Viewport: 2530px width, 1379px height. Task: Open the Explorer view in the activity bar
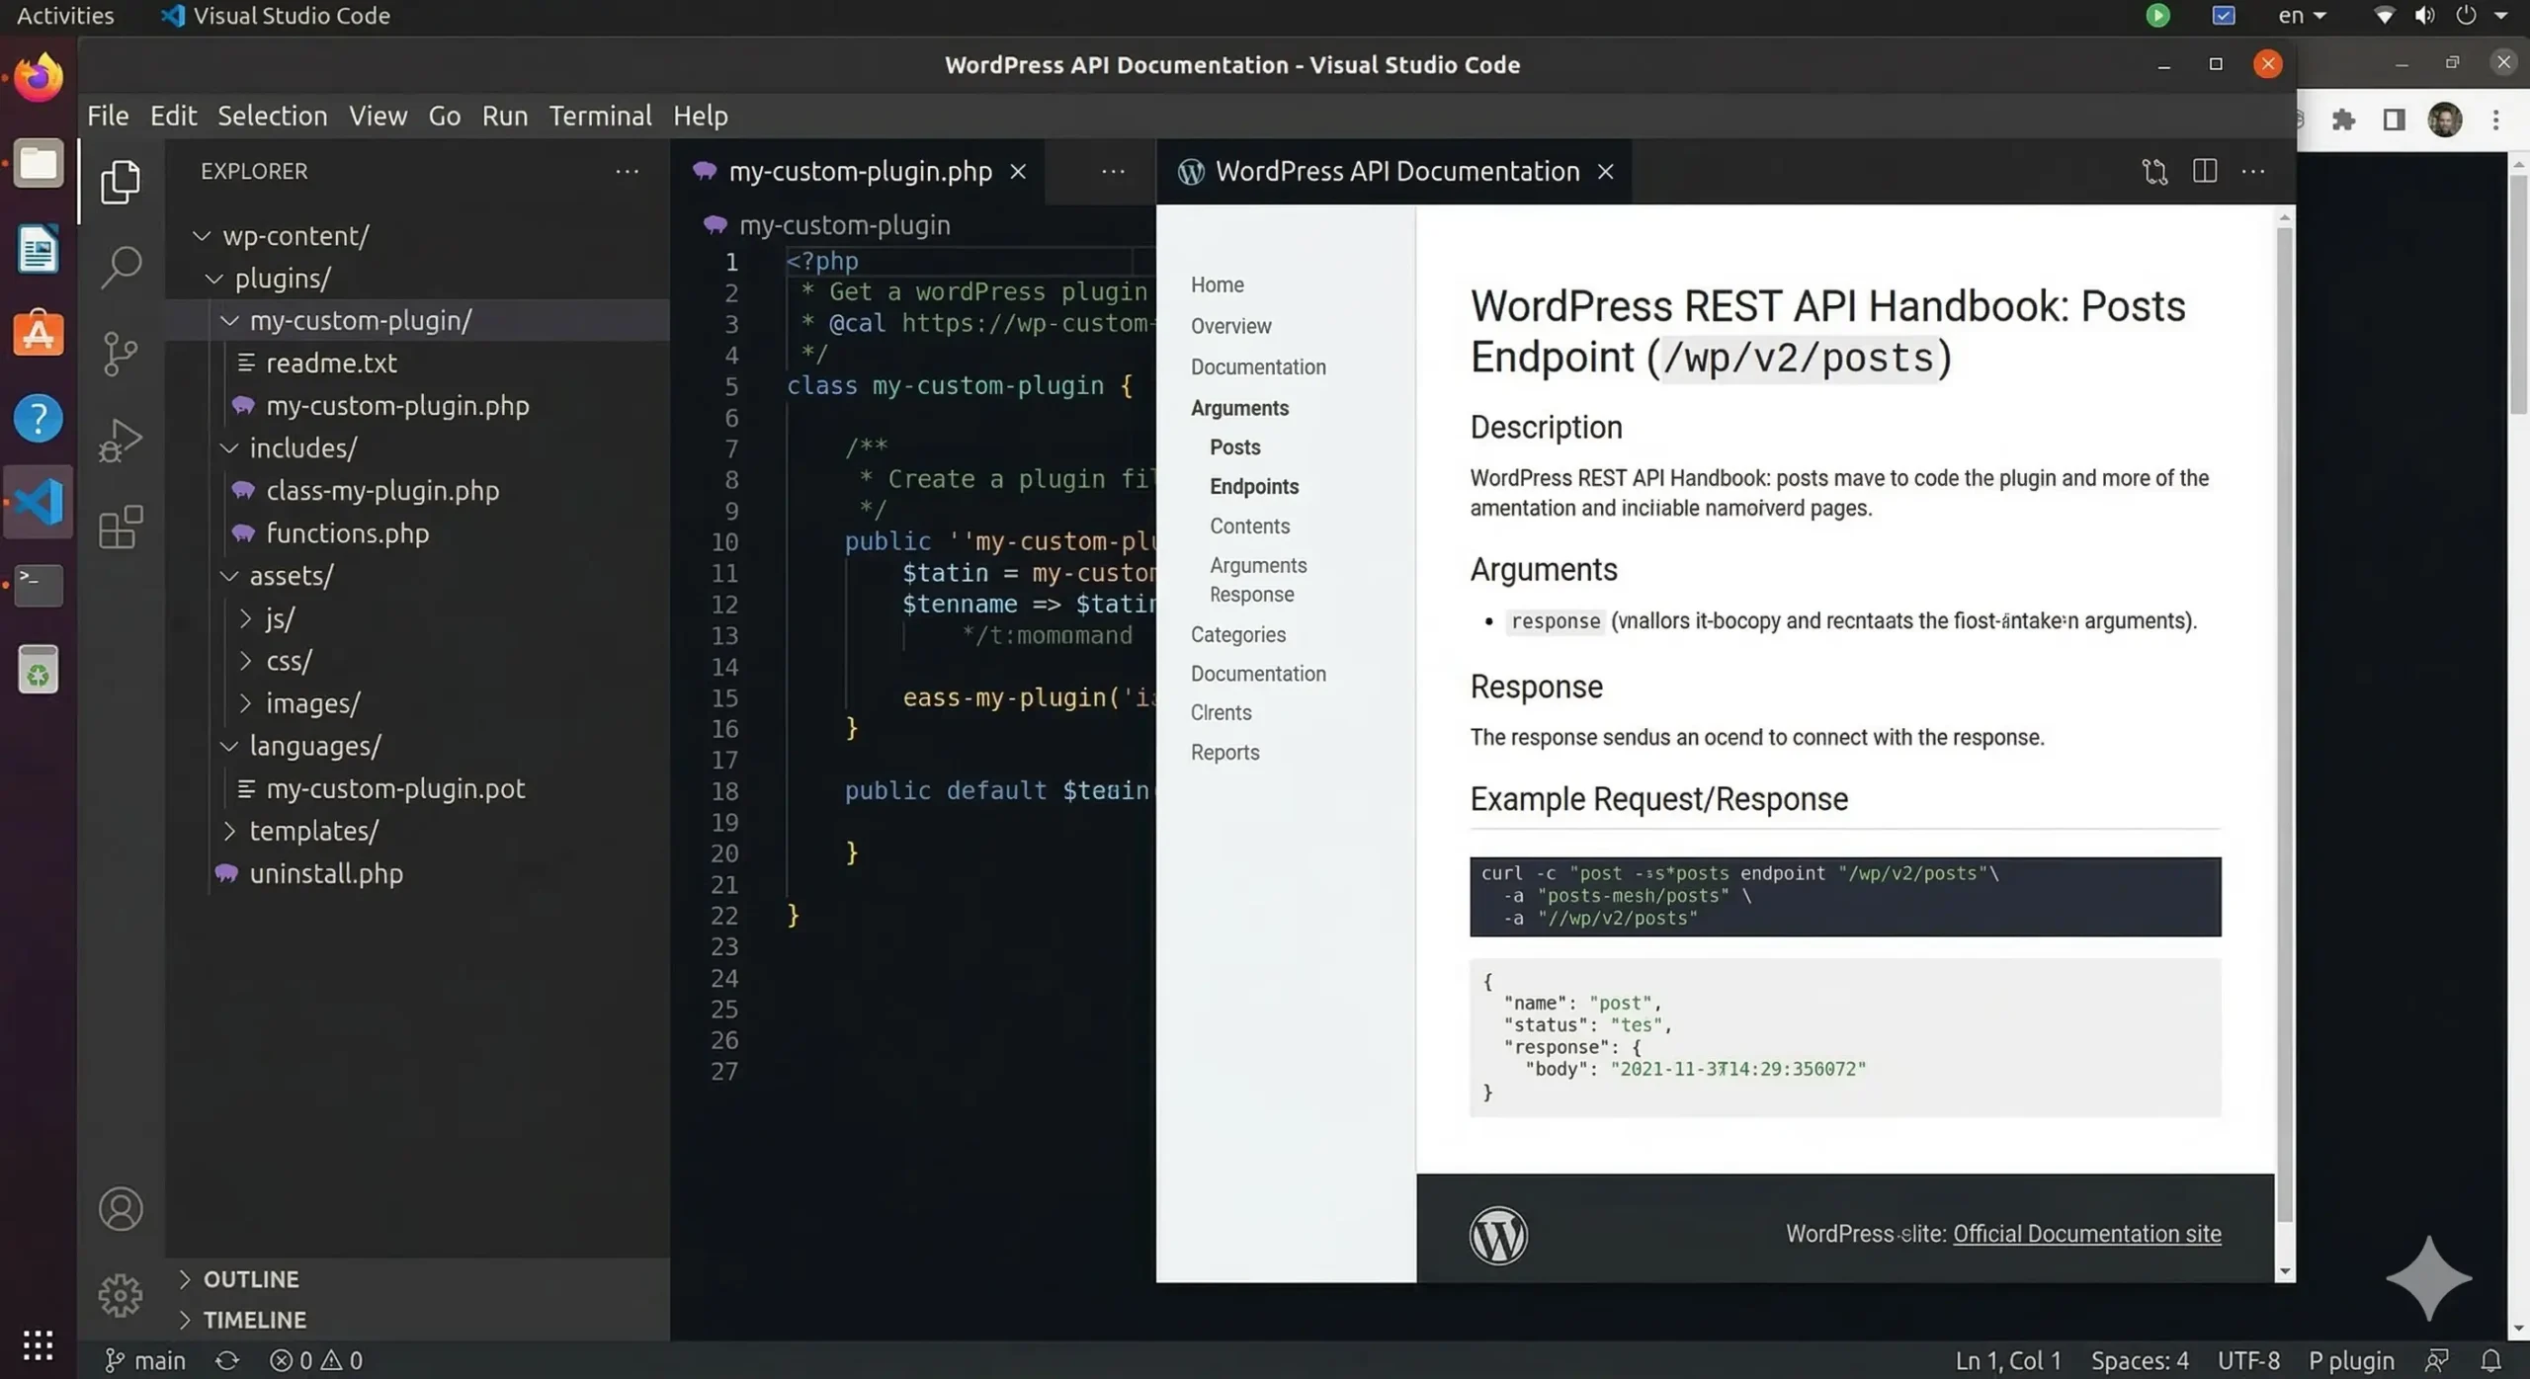tap(120, 181)
